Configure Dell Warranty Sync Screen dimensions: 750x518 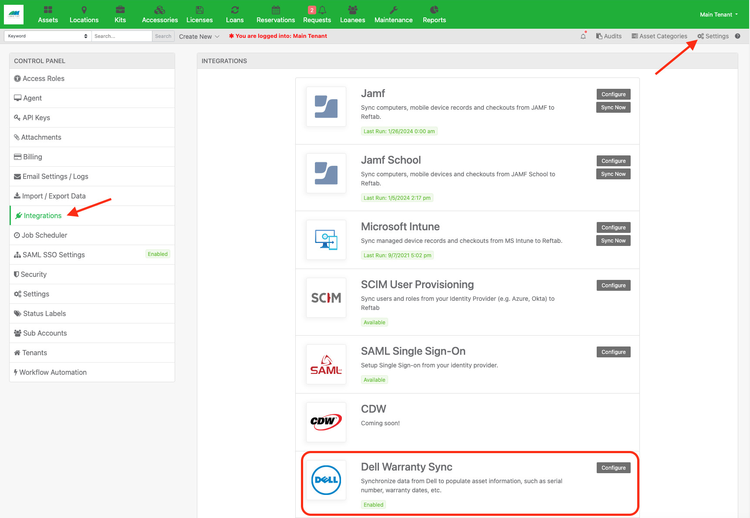click(613, 468)
